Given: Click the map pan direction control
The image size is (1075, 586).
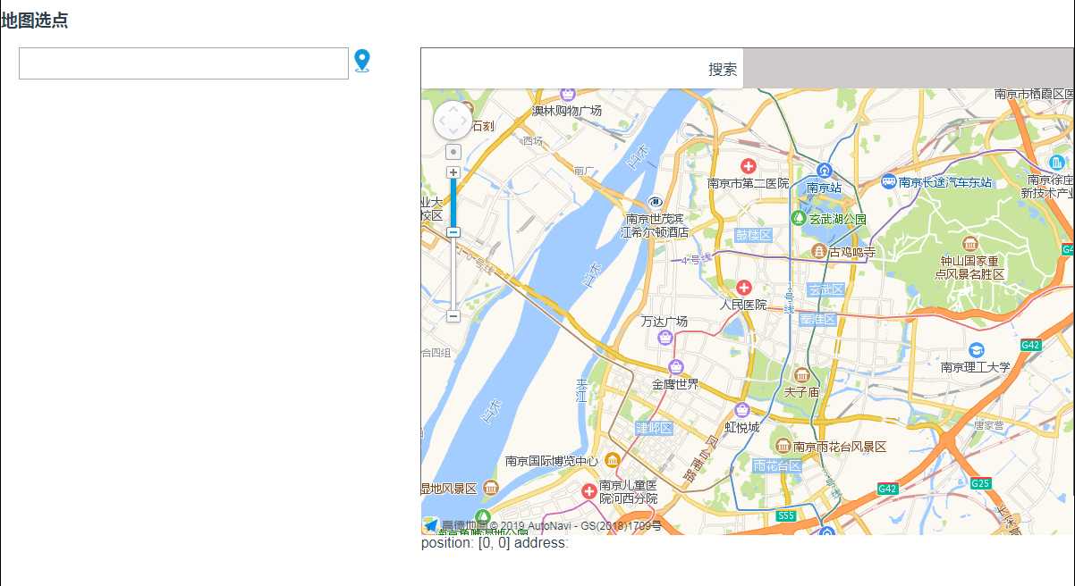Looking at the screenshot, I should coord(453,121).
